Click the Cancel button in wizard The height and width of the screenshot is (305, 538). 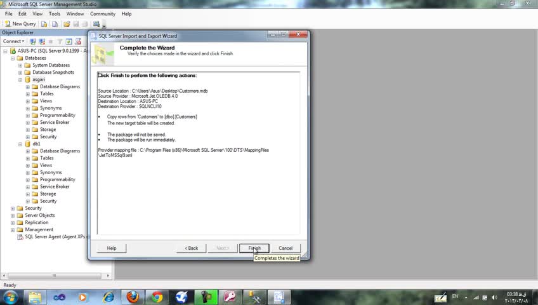pos(285,248)
